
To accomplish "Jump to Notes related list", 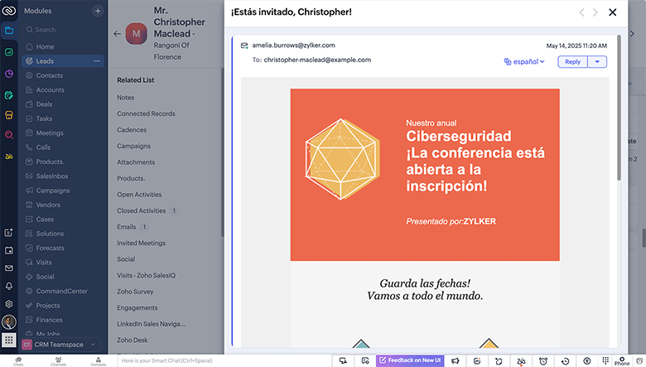I will [126, 98].
